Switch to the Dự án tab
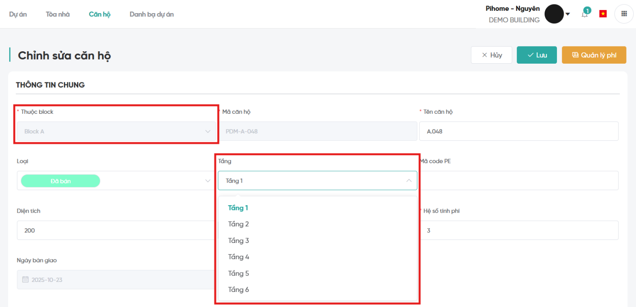 pyautogui.click(x=18, y=14)
